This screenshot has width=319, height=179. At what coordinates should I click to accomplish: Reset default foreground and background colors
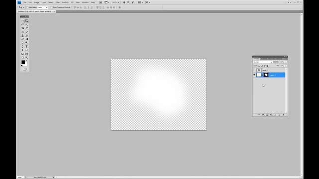tap(22, 65)
